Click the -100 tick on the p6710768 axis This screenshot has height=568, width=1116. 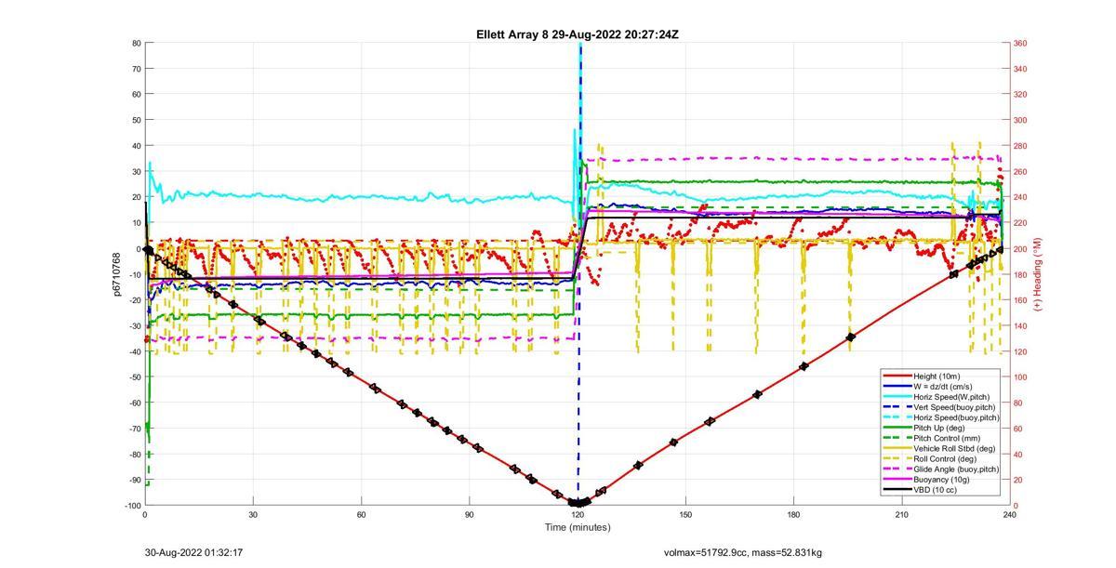(x=132, y=506)
